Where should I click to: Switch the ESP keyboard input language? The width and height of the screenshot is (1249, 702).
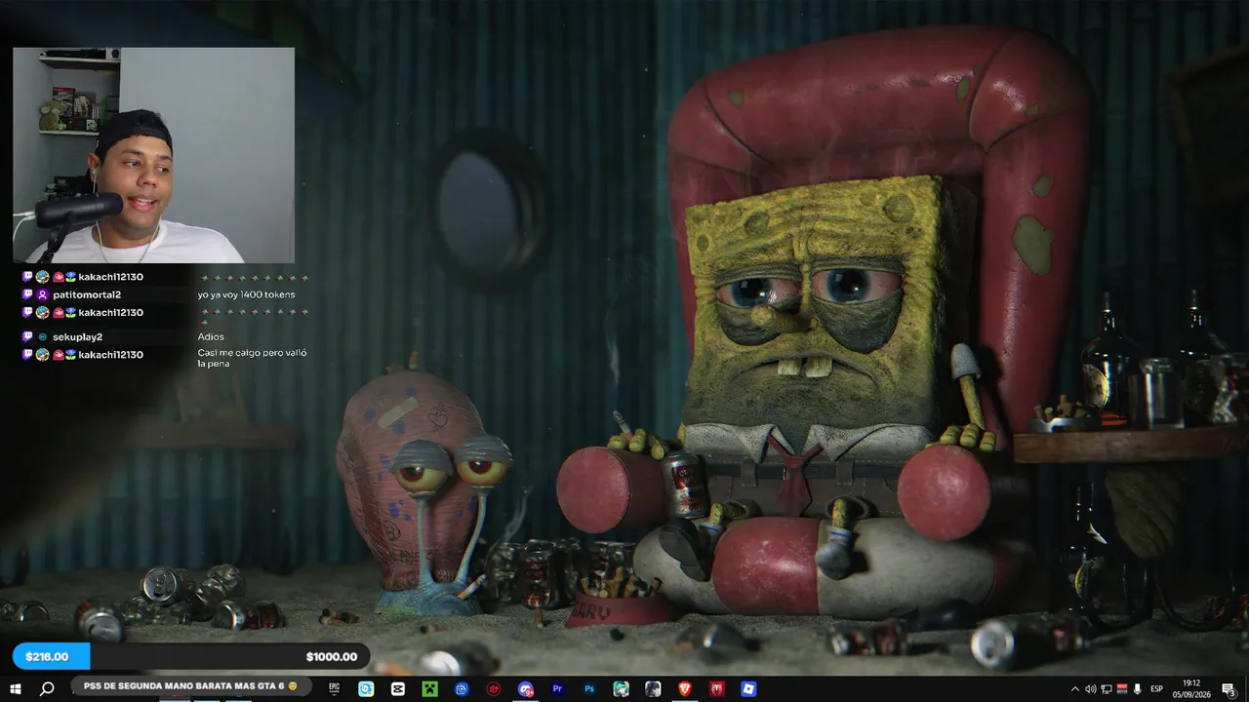click(x=1156, y=689)
